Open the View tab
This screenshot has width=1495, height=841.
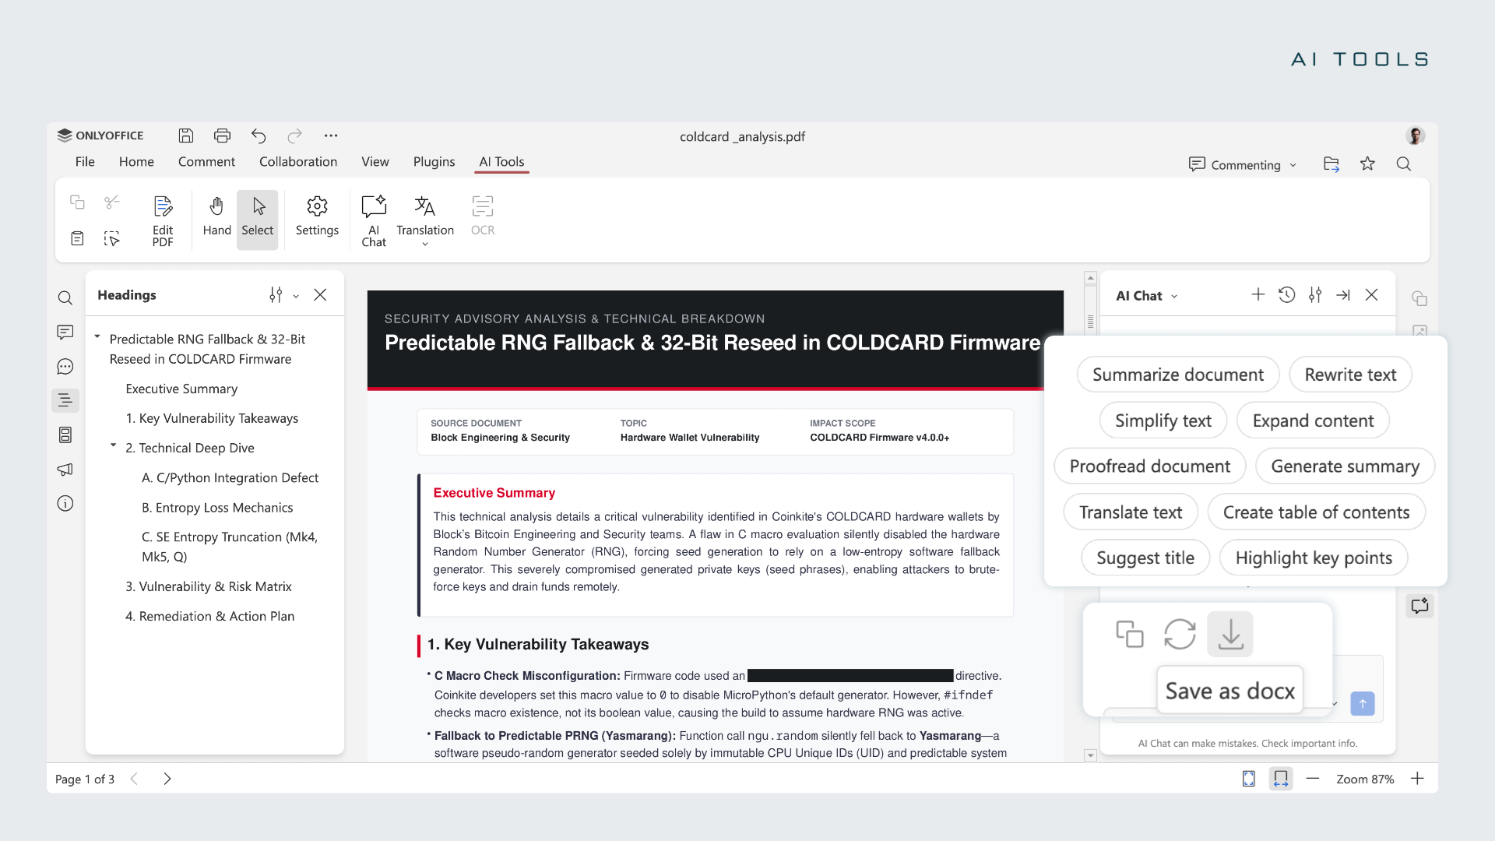[x=375, y=161]
